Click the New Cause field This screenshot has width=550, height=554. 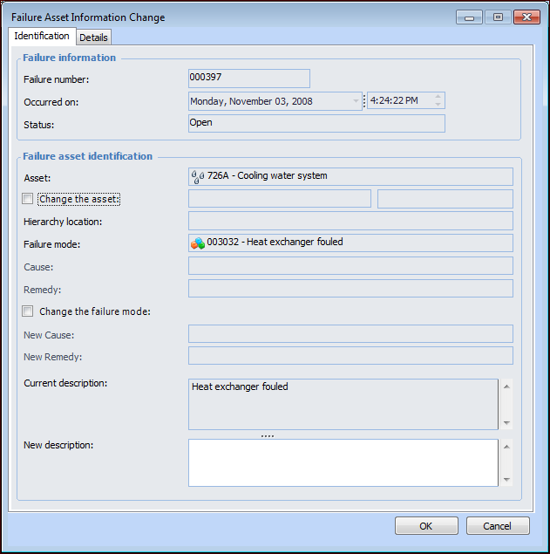click(350, 334)
